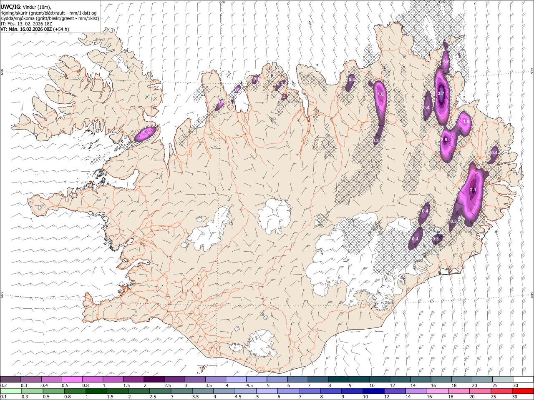Select the 'slydda/snjókoma' legend description line
This screenshot has width=534, height=400.
coord(50,18)
